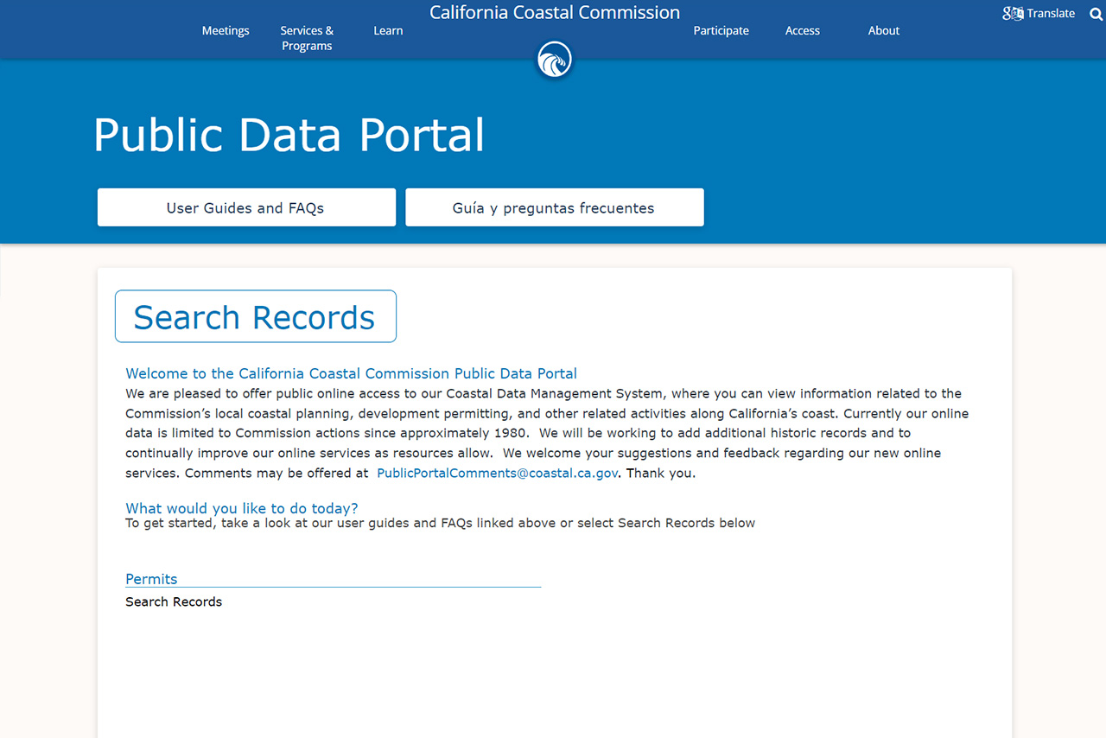This screenshot has width=1106, height=738.
Task: Click Search Records link under Permits
Action: (174, 601)
